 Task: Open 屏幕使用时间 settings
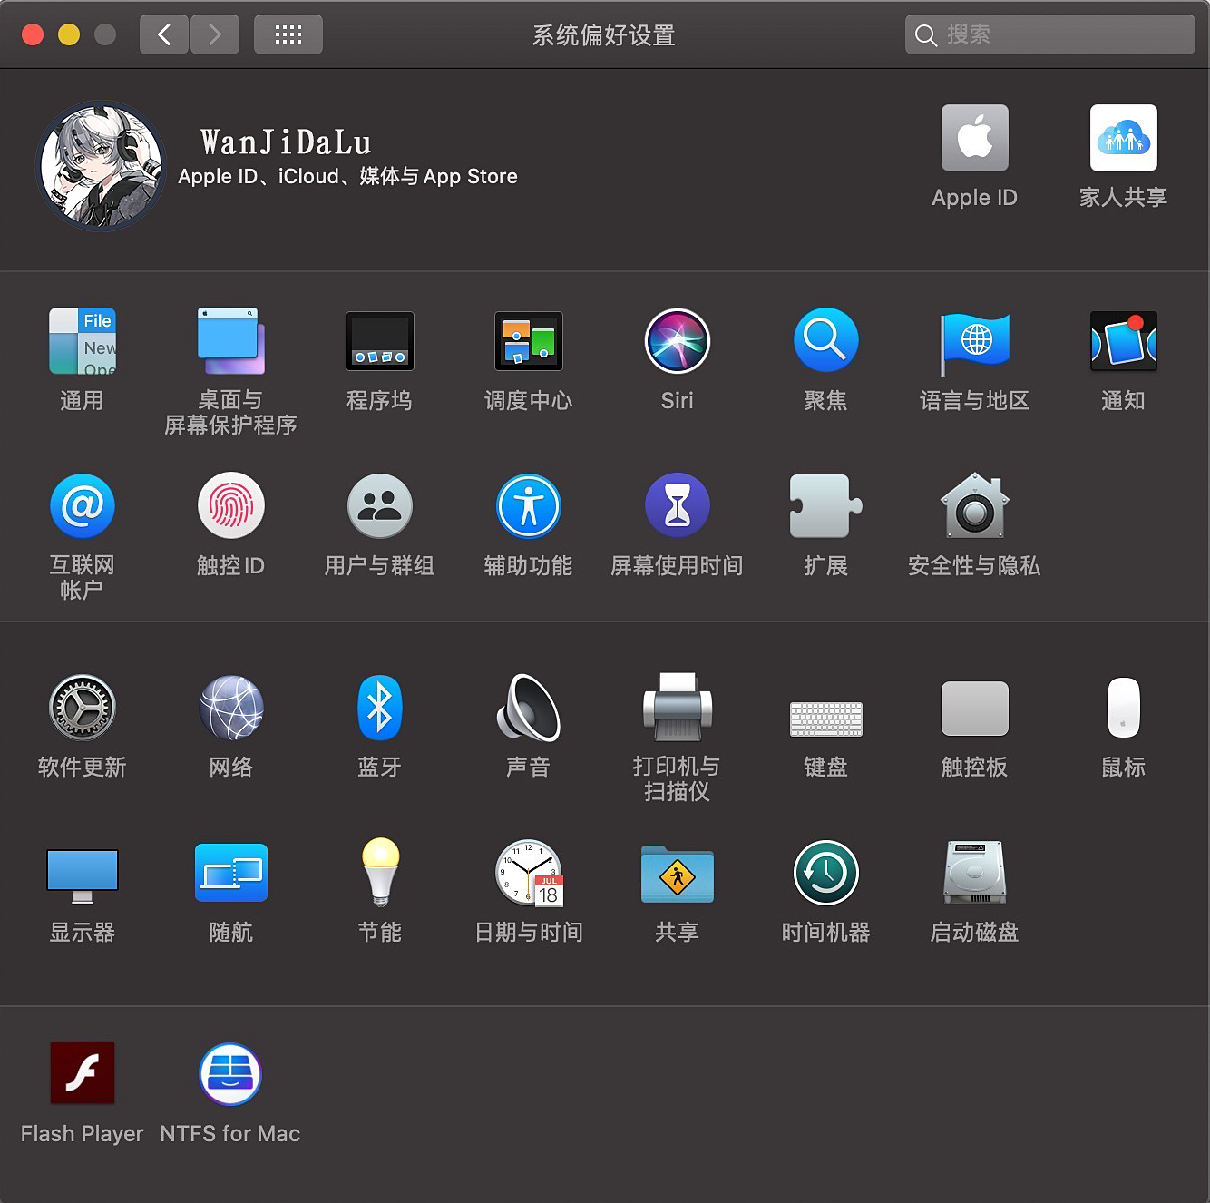pos(677,506)
